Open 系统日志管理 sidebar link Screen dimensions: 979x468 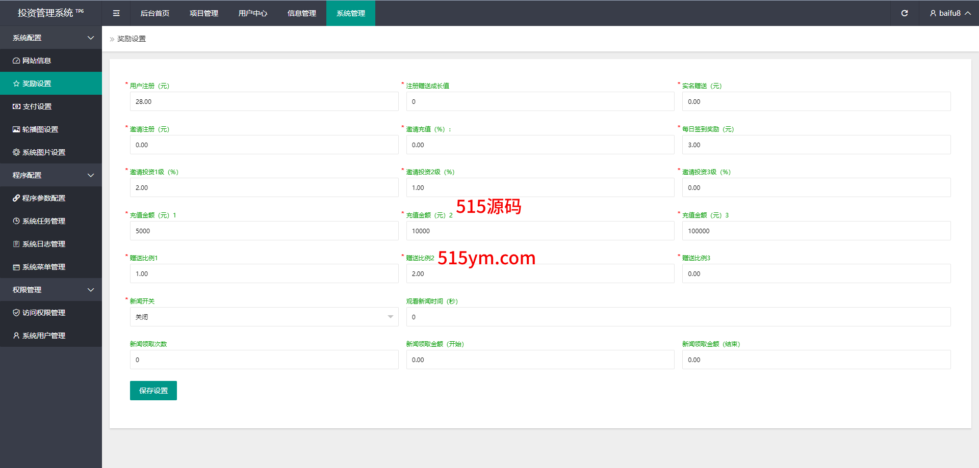pos(51,244)
